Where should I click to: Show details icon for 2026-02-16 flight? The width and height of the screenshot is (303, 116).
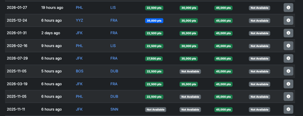[x=288, y=46]
